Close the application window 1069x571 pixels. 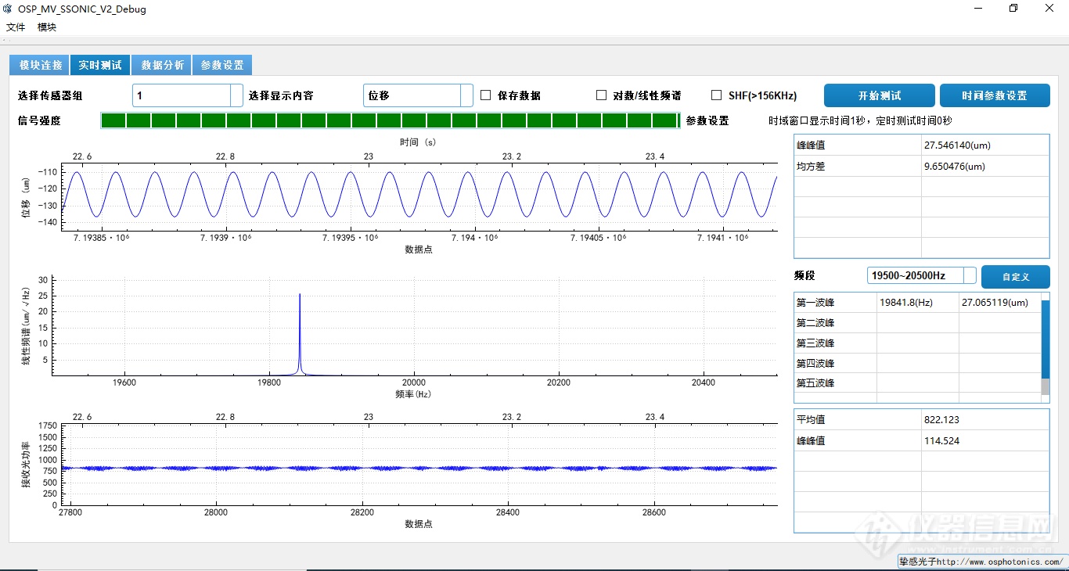click(x=1049, y=9)
